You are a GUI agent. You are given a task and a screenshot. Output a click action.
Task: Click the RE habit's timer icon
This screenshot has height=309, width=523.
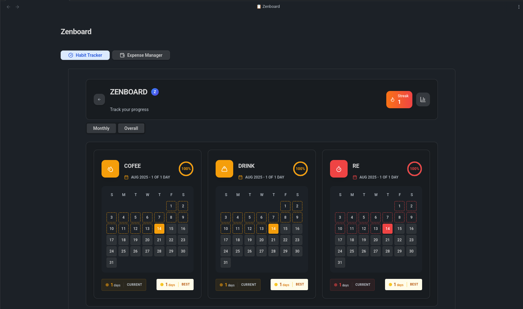339,169
